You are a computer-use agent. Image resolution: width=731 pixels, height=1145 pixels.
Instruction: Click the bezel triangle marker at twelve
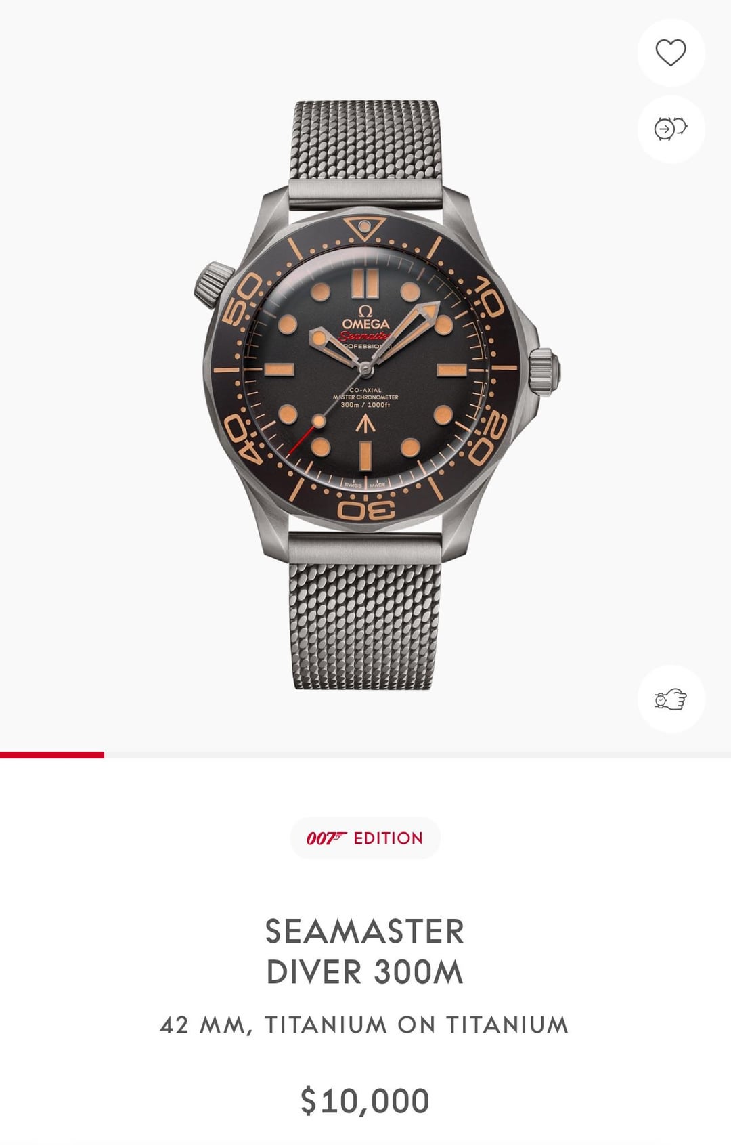point(365,228)
